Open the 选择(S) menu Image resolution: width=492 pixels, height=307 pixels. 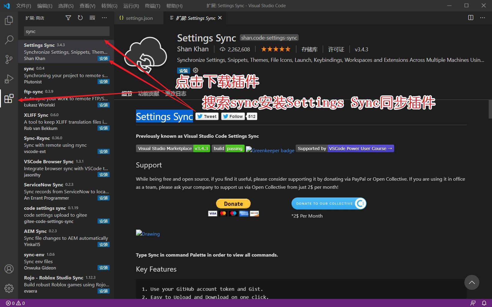coord(66,6)
